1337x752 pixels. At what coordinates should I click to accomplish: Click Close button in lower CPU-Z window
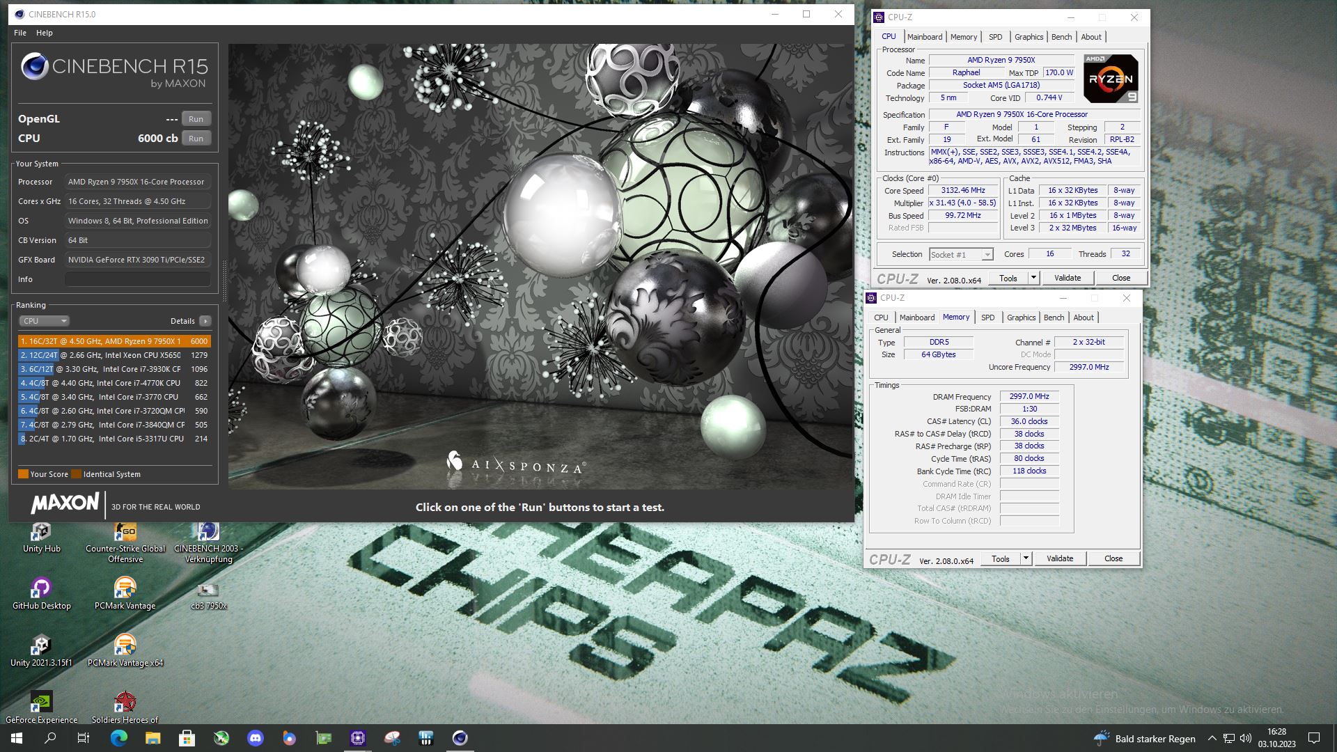pos(1113,558)
